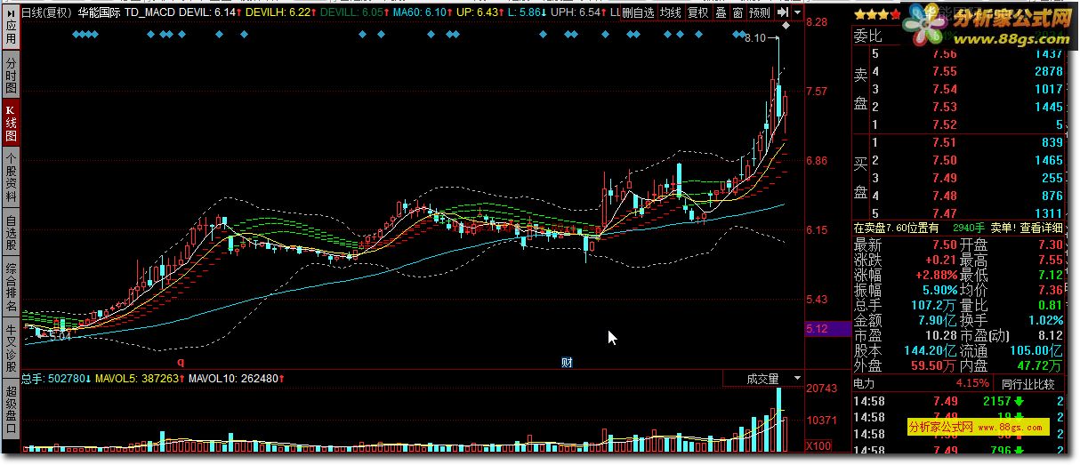
Task: Click sell level 3 price 7.54
Action: click(945, 89)
